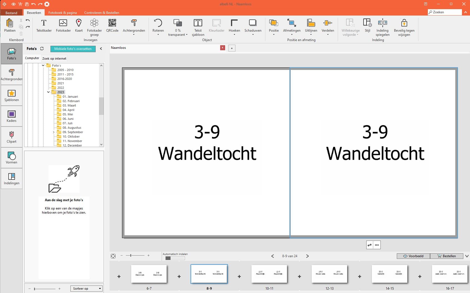The height and width of the screenshot is (293, 470).
Task: Open the Roteren dropdown
Action: [158, 27]
